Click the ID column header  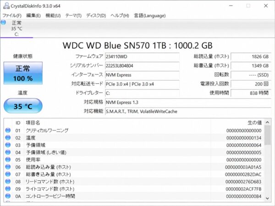pos(18,123)
